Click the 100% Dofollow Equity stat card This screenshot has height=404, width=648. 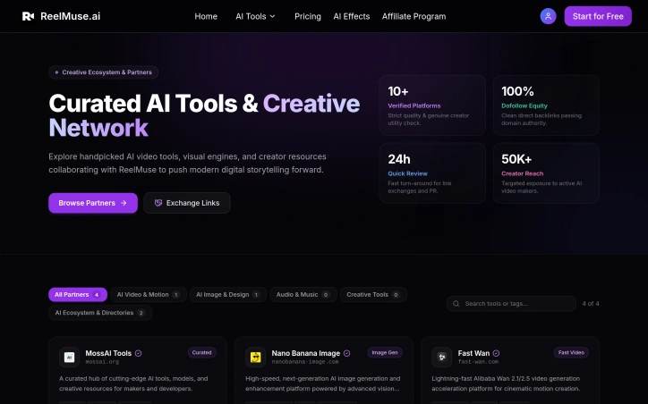pos(546,105)
